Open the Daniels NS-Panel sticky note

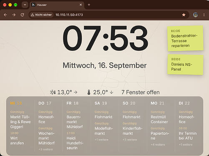(x=185, y=64)
